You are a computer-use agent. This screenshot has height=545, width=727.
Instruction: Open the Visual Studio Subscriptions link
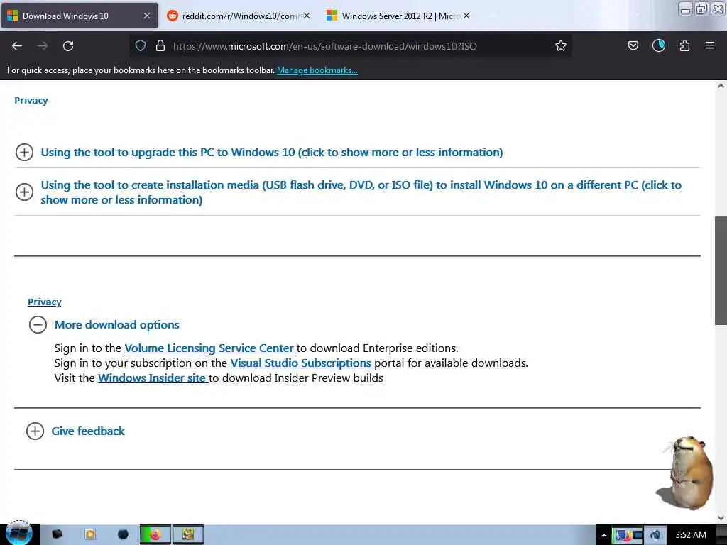click(x=302, y=363)
